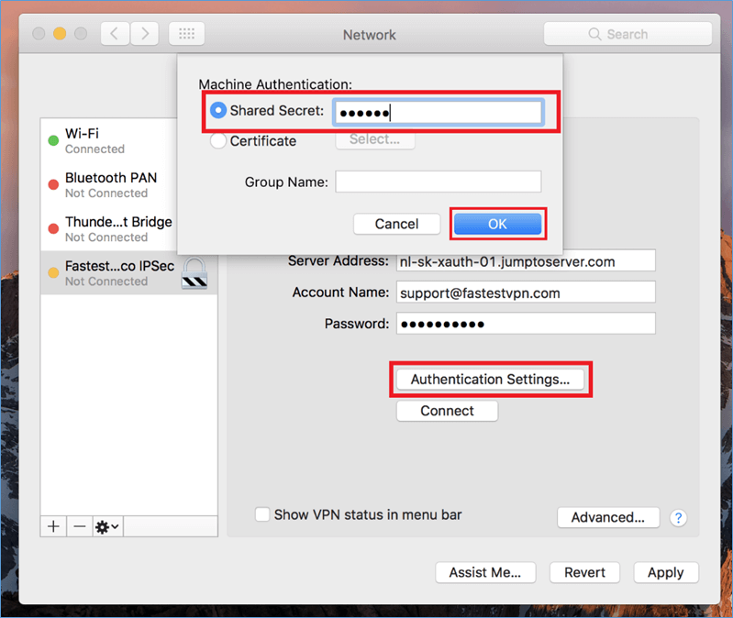Screen dimensions: 733x618
Task: Show all preferences grid icon
Action: click(x=186, y=34)
